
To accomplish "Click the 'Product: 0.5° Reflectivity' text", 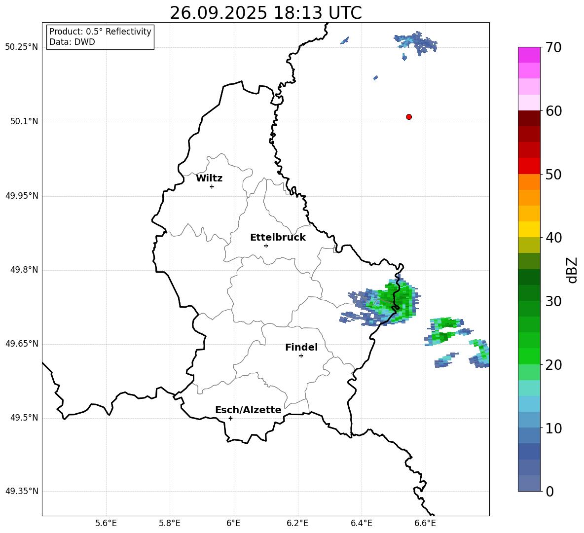I will click(x=100, y=32).
